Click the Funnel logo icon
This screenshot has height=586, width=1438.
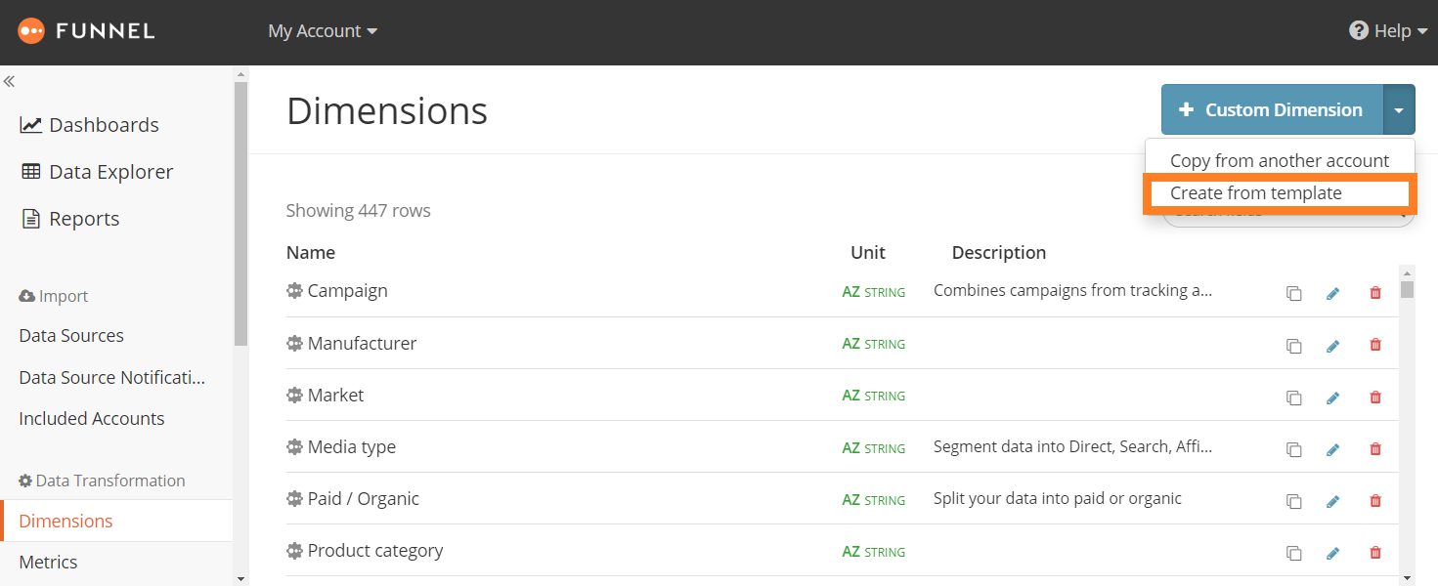point(31,31)
